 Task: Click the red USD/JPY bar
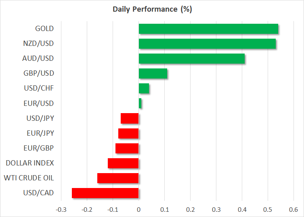130,118
